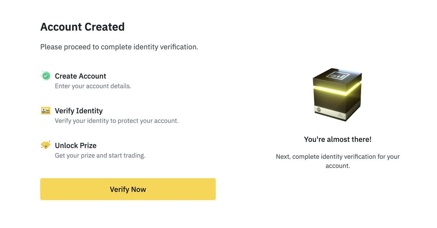Select the Verify Identity step title
Viewport: 437px width, 228px height.
click(x=79, y=111)
